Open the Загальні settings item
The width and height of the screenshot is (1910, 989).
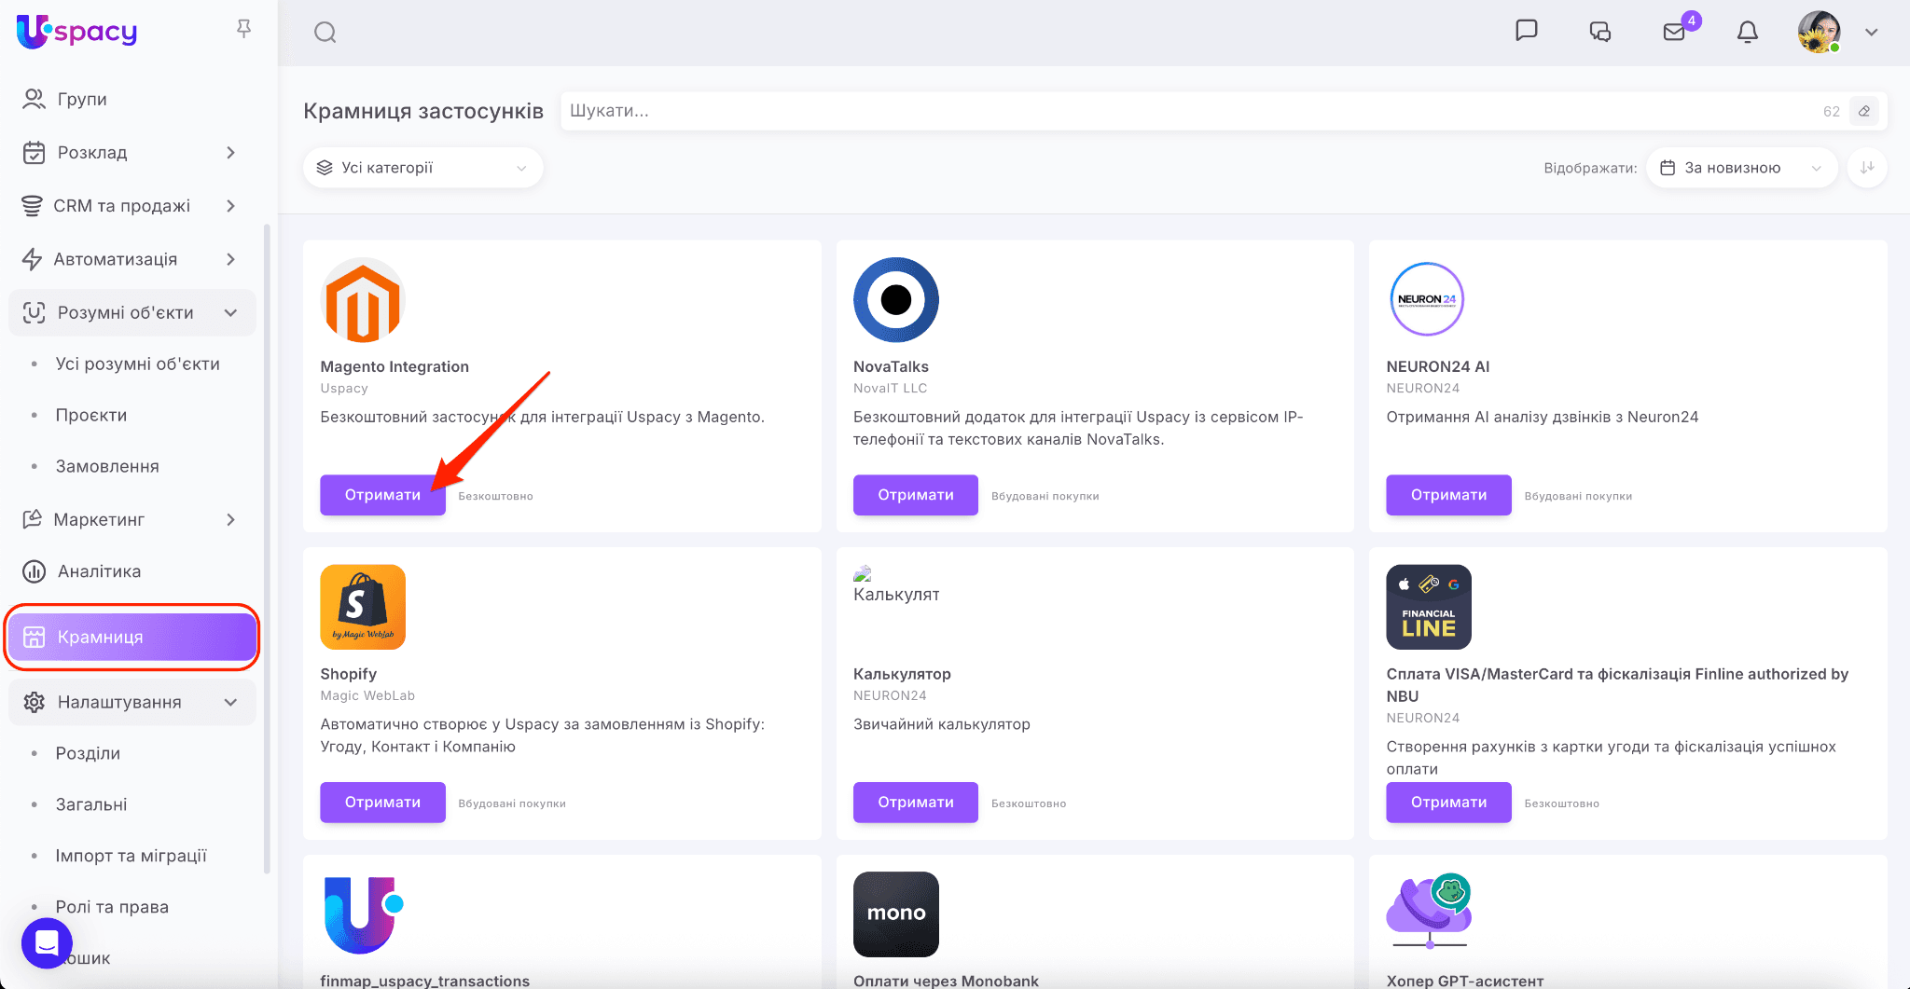tap(90, 804)
